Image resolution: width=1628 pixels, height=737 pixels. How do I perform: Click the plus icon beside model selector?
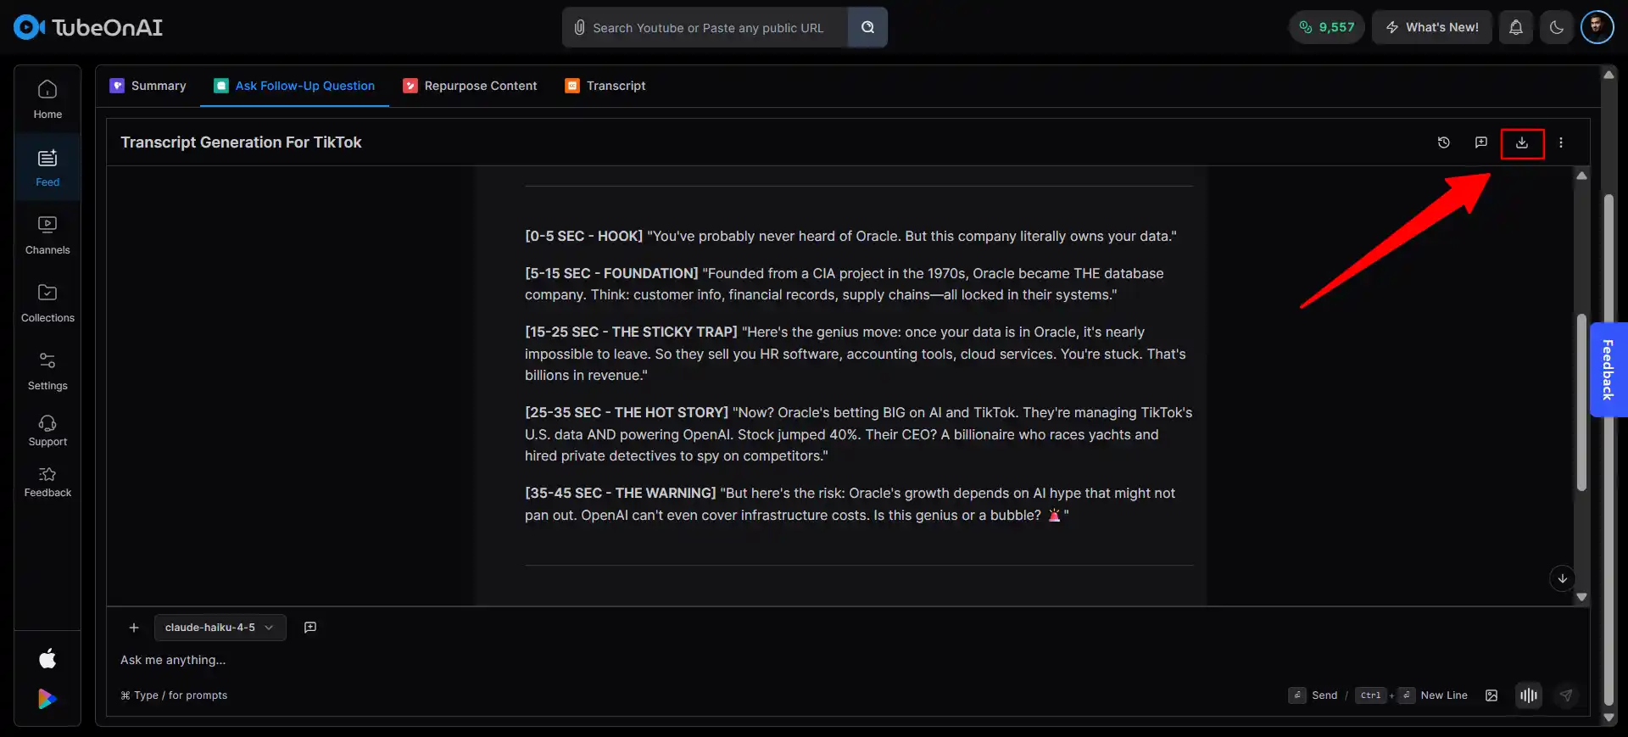pos(134,628)
